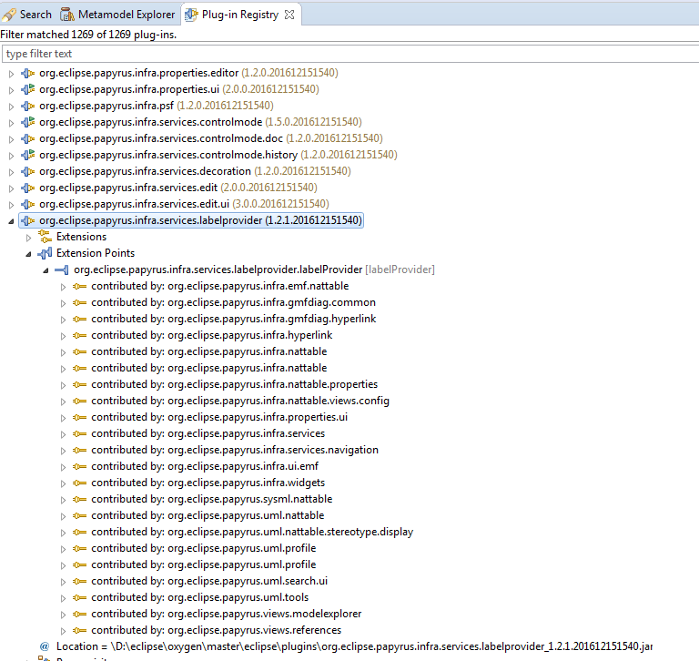Expand org.eclipse.papyrus.infra.properties.editor plug-in
The height and width of the screenshot is (661, 699).
(x=12, y=74)
